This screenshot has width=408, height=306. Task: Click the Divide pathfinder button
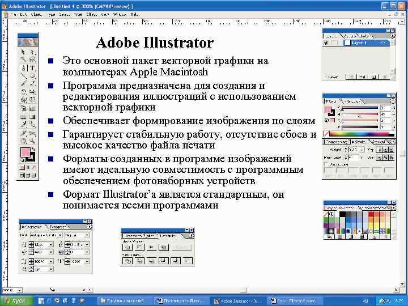click(127, 261)
